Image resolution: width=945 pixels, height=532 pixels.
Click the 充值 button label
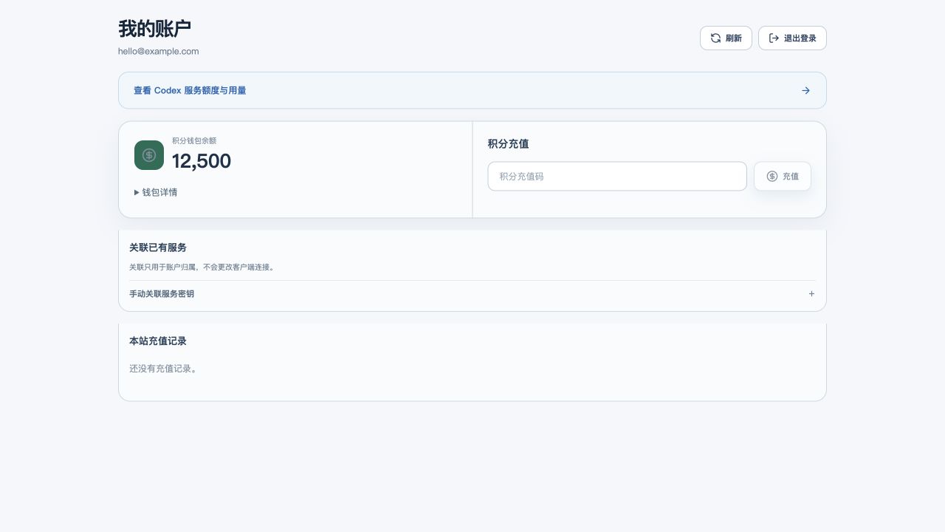791,177
